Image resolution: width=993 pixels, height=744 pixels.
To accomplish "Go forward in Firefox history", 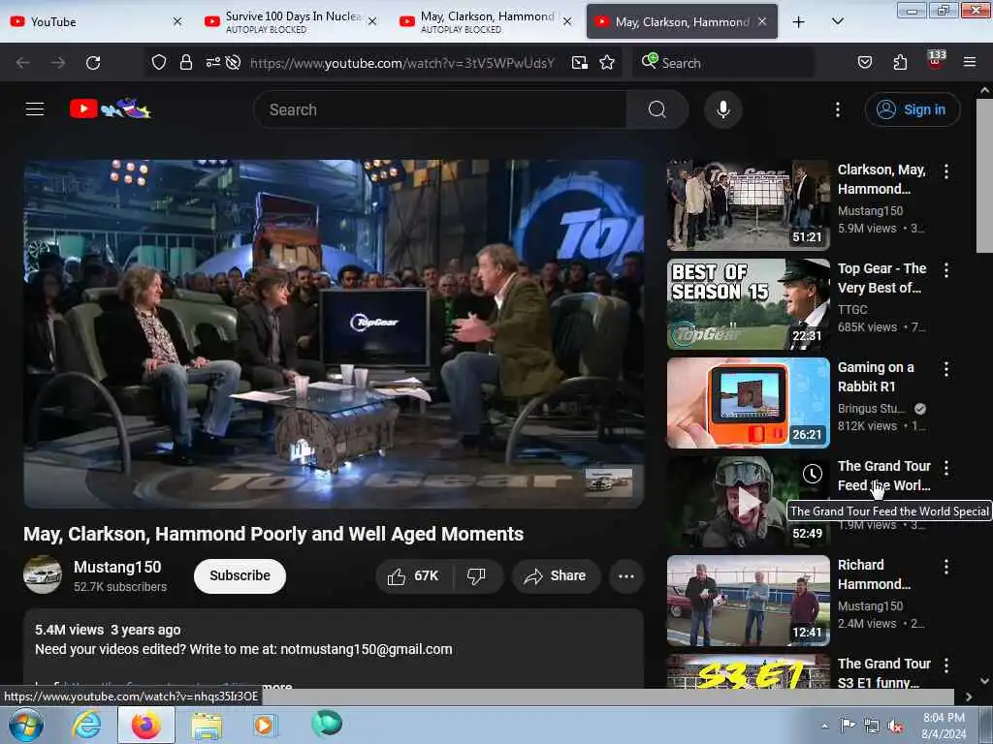I will point(57,63).
